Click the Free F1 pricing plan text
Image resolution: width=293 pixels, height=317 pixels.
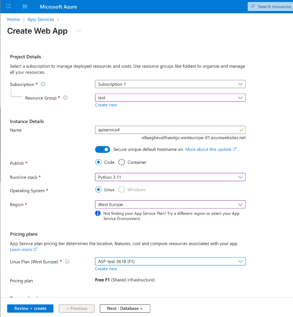pyautogui.click(x=125, y=280)
